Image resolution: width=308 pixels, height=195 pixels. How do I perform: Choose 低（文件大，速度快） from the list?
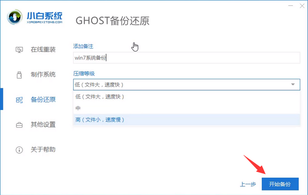[x=99, y=97]
